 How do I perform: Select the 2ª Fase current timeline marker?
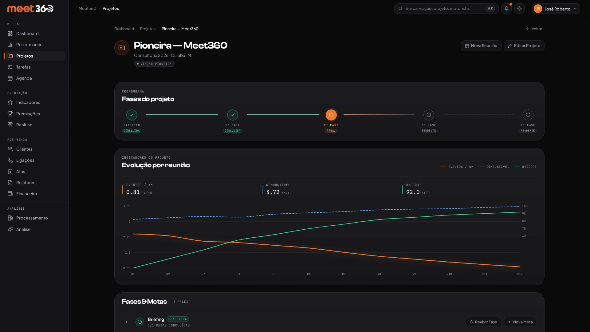coord(331,115)
